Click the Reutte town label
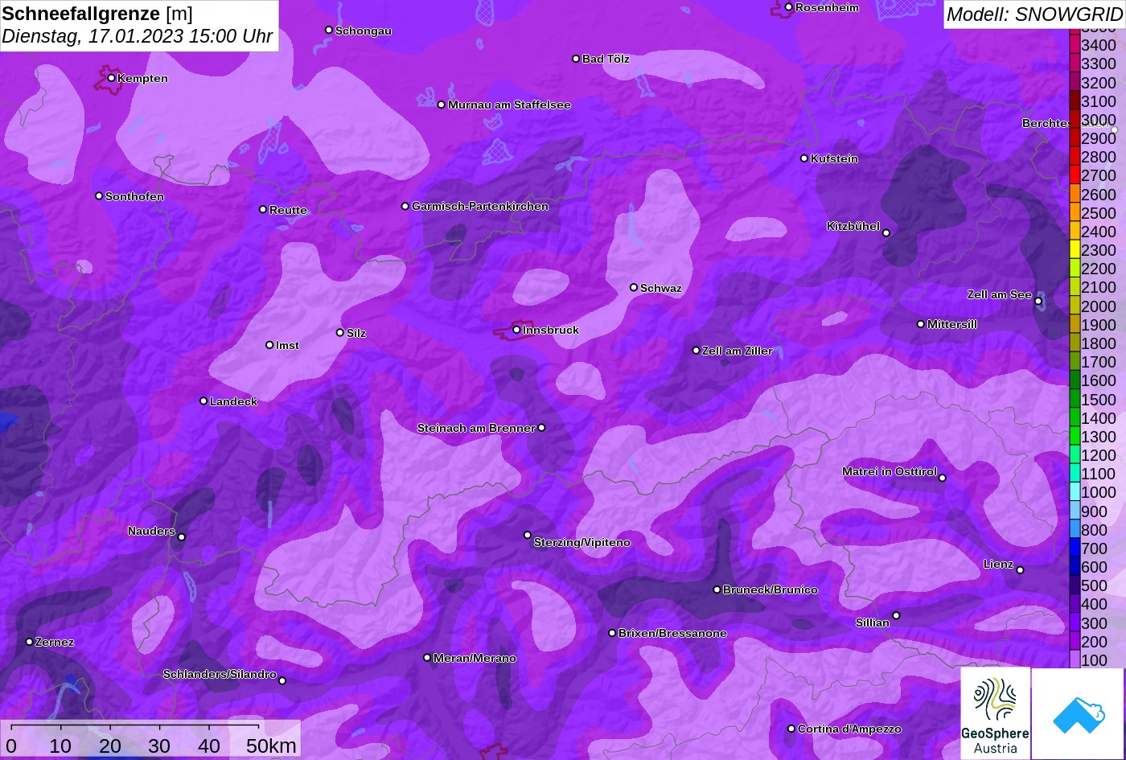1126x760 pixels. (x=288, y=210)
